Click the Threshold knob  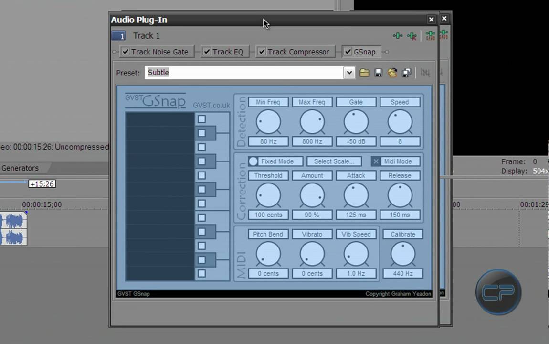tap(268, 195)
